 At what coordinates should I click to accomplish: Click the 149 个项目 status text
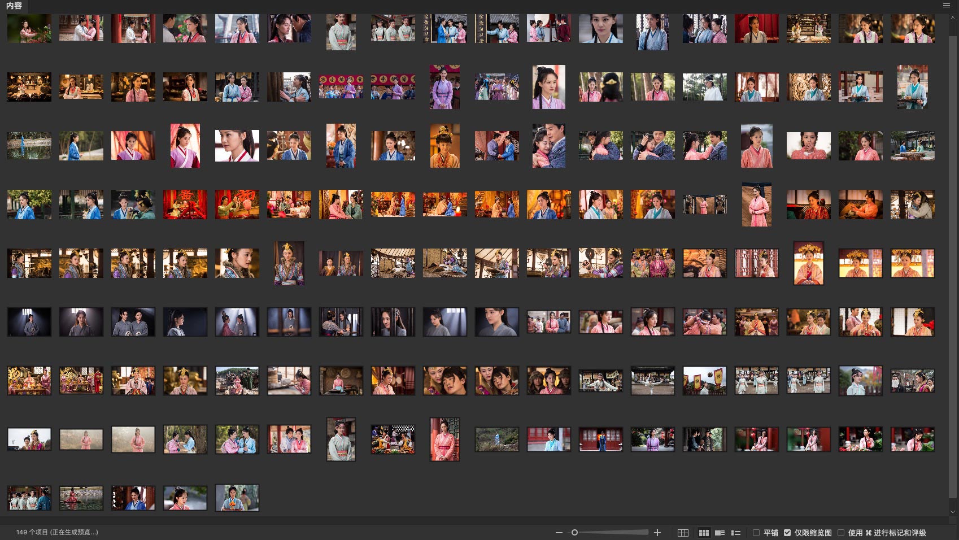pos(56,532)
